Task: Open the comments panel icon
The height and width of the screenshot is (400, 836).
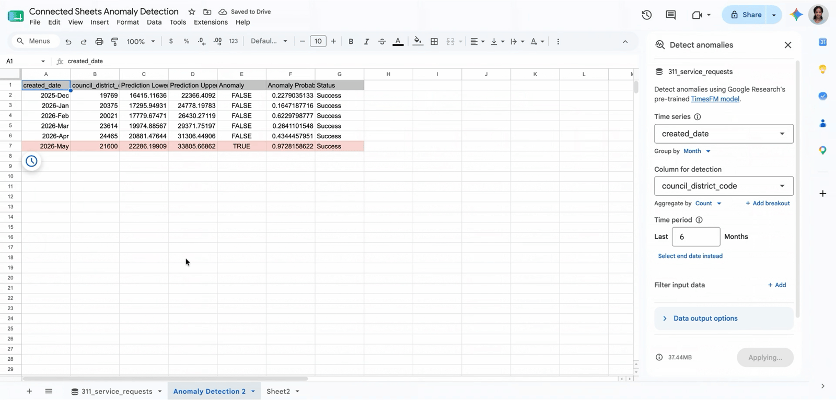Action: [x=671, y=15]
